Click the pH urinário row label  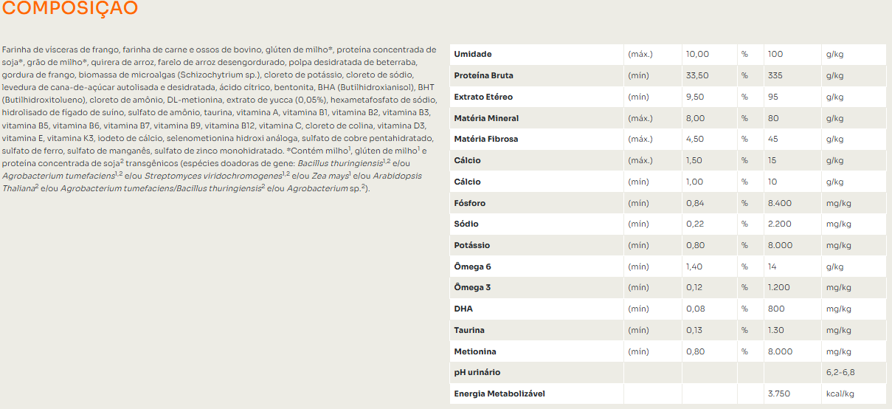coord(477,372)
